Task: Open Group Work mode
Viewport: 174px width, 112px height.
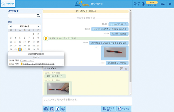Action: tap(136, 4)
